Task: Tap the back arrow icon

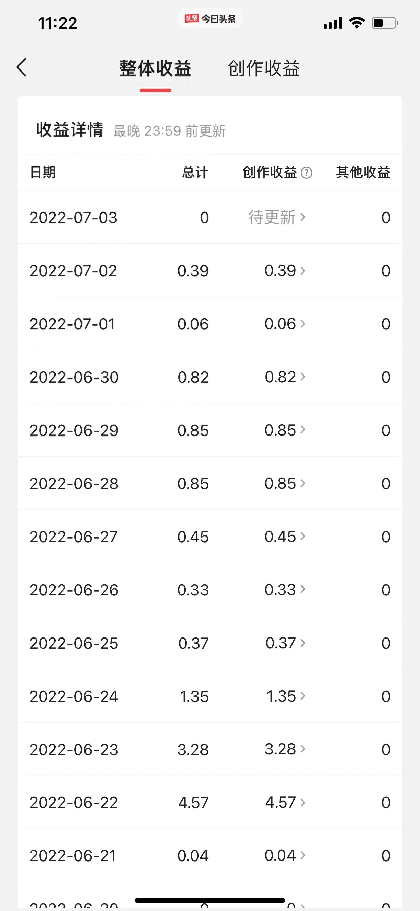Action: point(22,67)
